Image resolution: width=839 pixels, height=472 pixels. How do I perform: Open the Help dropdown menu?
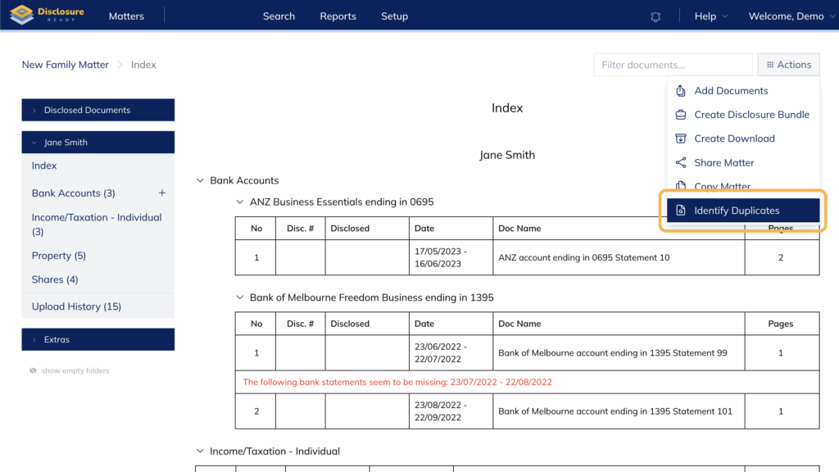pyautogui.click(x=710, y=16)
